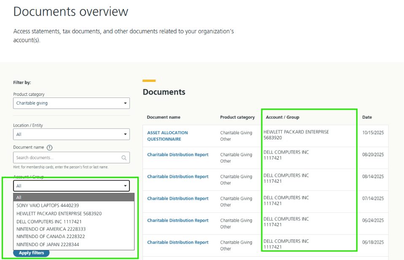Click the Document name help icon
Image resolution: width=404 pixels, height=260 pixels.
(49, 148)
